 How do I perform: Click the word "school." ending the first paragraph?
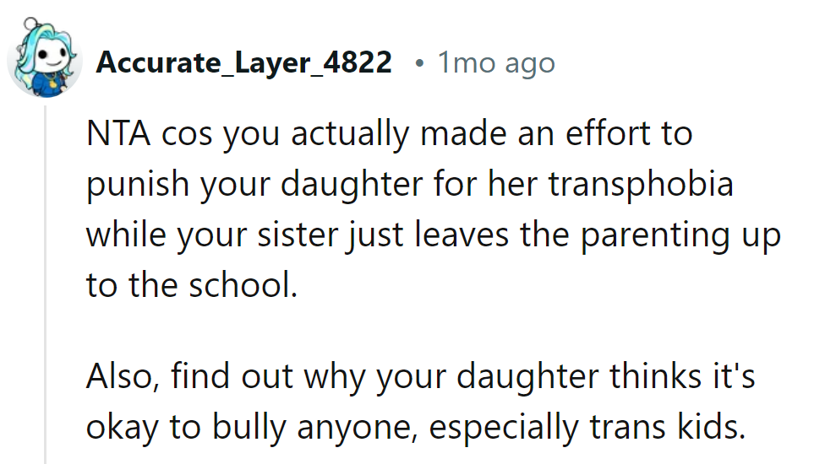click(249, 286)
